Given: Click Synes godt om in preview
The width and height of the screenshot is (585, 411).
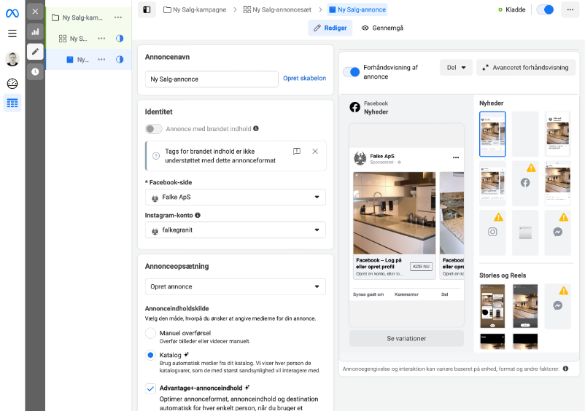Looking at the screenshot, I should tap(368, 294).
